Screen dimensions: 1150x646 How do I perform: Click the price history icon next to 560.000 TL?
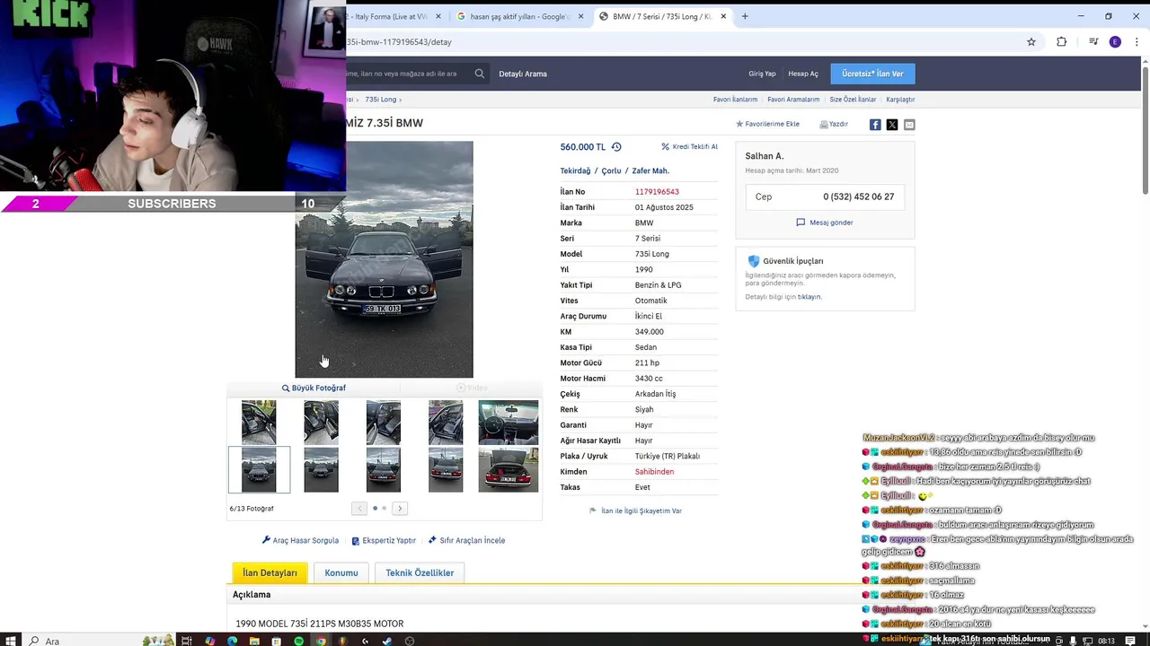[x=616, y=147]
